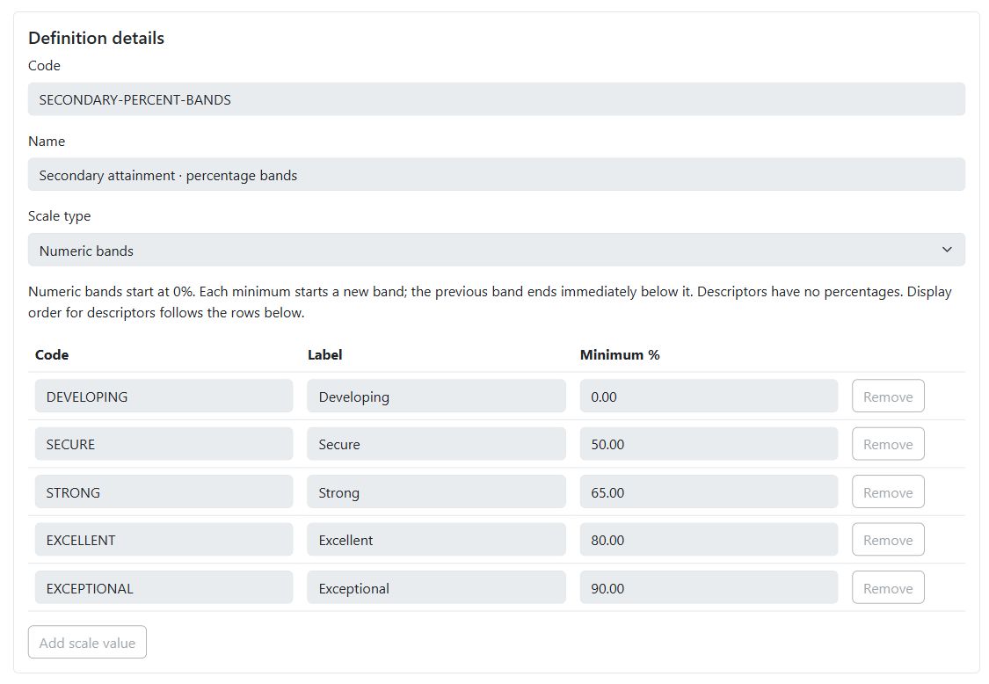Open the Scale type dropdown
This screenshot has height=684, width=989.
497,250
